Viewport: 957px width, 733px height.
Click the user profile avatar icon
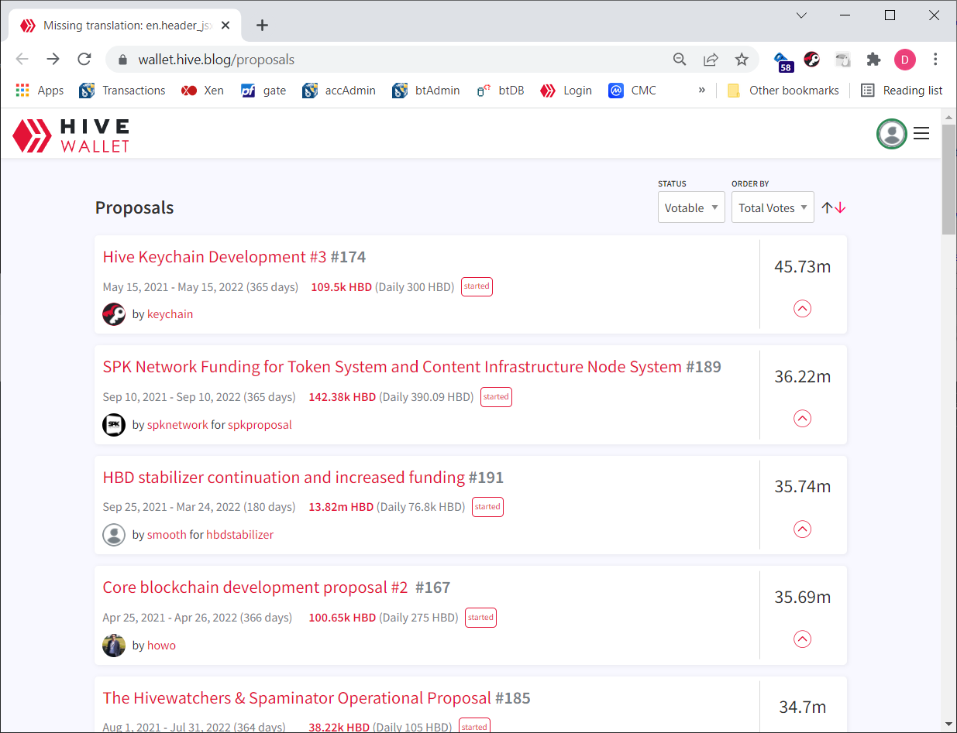pos(891,134)
